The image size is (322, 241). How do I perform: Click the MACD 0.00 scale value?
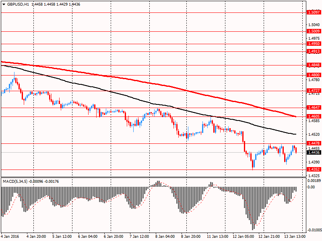[x=311, y=187]
